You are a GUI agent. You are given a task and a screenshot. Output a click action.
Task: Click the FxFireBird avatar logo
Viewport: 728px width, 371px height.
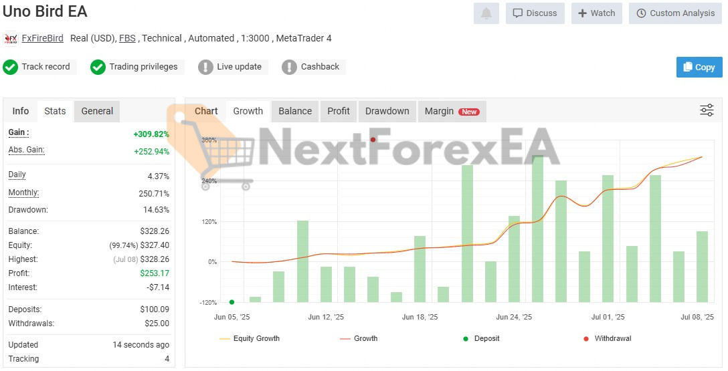pyautogui.click(x=11, y=39)
